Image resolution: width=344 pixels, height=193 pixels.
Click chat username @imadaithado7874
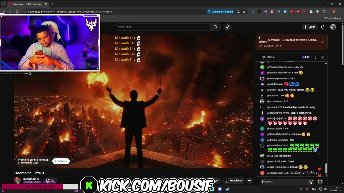point(277,146)
